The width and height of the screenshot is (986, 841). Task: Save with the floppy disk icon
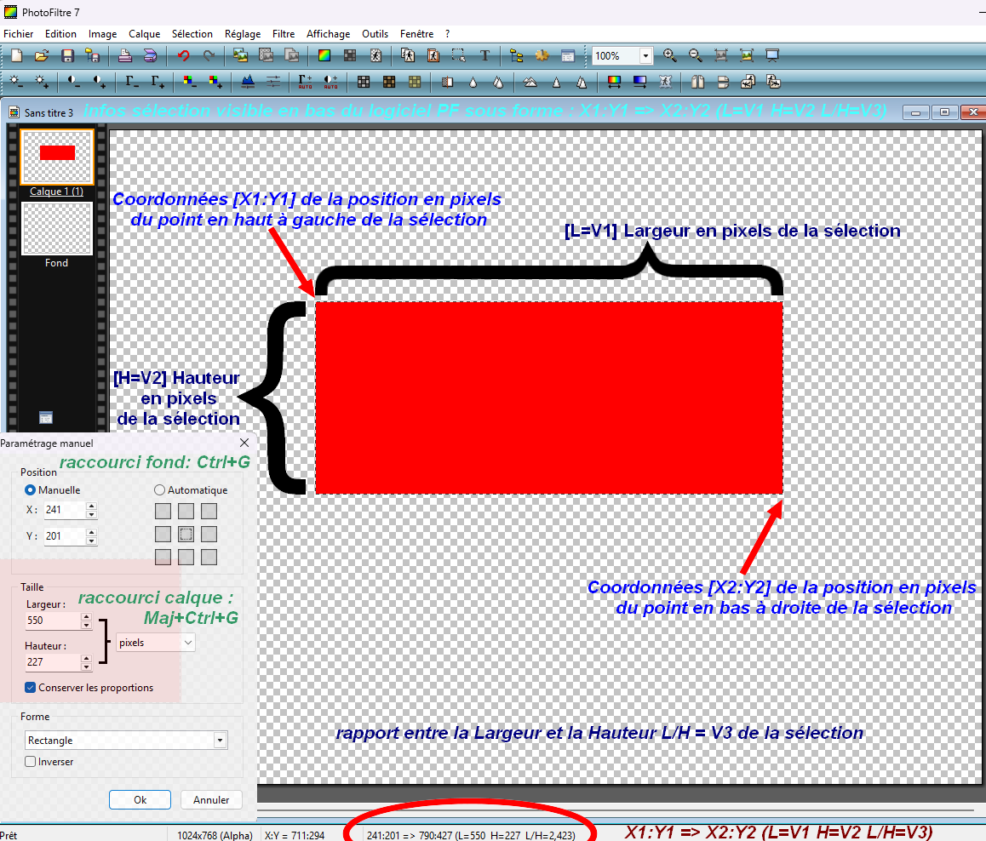pyautogui.click(x=67, y=56)
